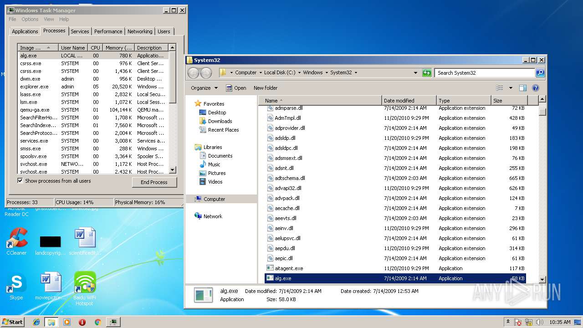Toggle the preview pane icon
Viewport: 583px width, 328px height.
(x=523, y=88)
